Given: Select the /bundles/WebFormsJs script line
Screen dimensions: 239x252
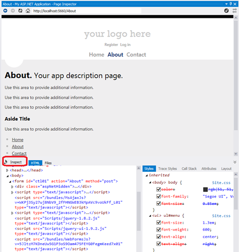Looking at the screenshot, I should (x=68, y=244).
